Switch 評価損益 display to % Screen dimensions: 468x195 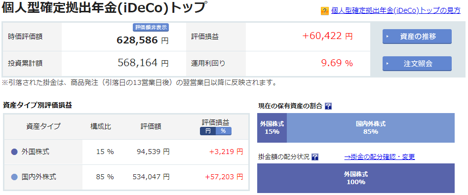click(x=224, y=131)
